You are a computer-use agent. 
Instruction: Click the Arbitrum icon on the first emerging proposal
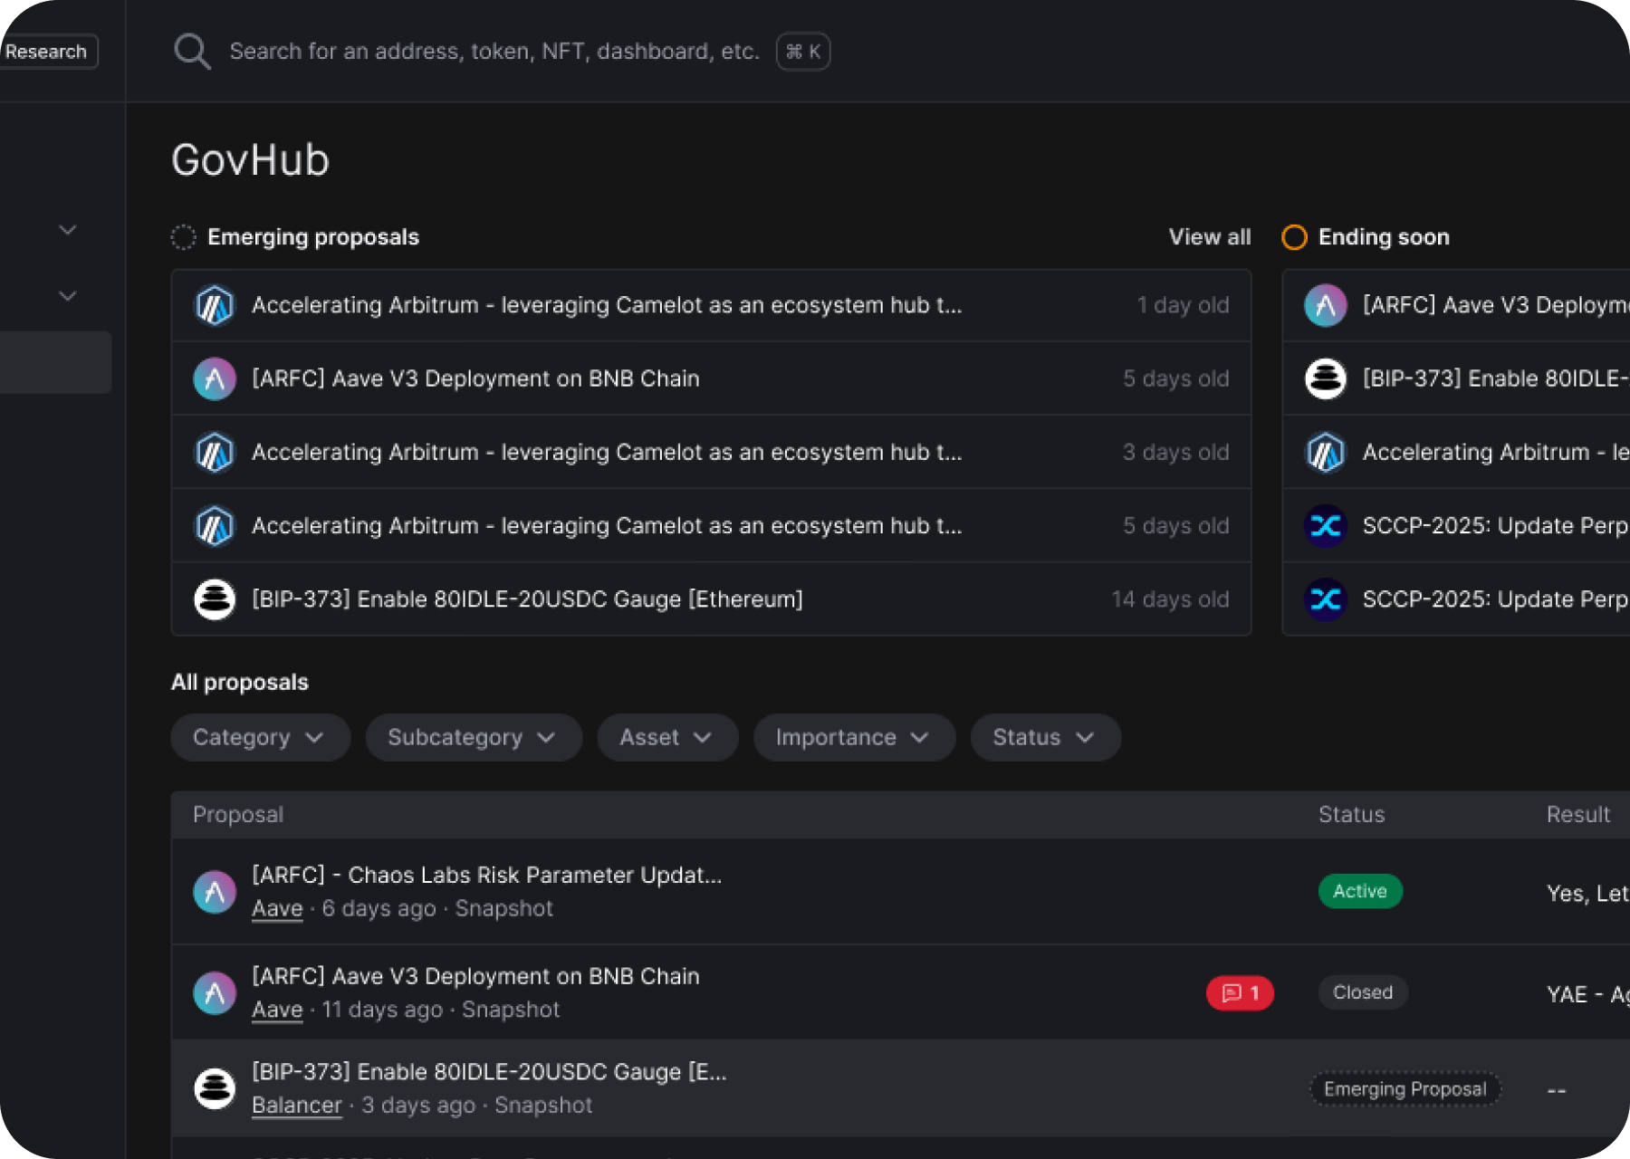point(215,305)
